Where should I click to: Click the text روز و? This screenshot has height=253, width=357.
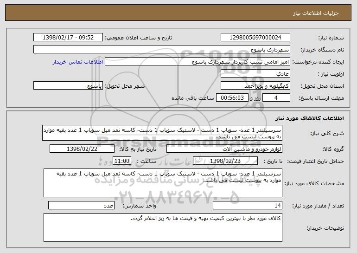click(x=255, y=98)
